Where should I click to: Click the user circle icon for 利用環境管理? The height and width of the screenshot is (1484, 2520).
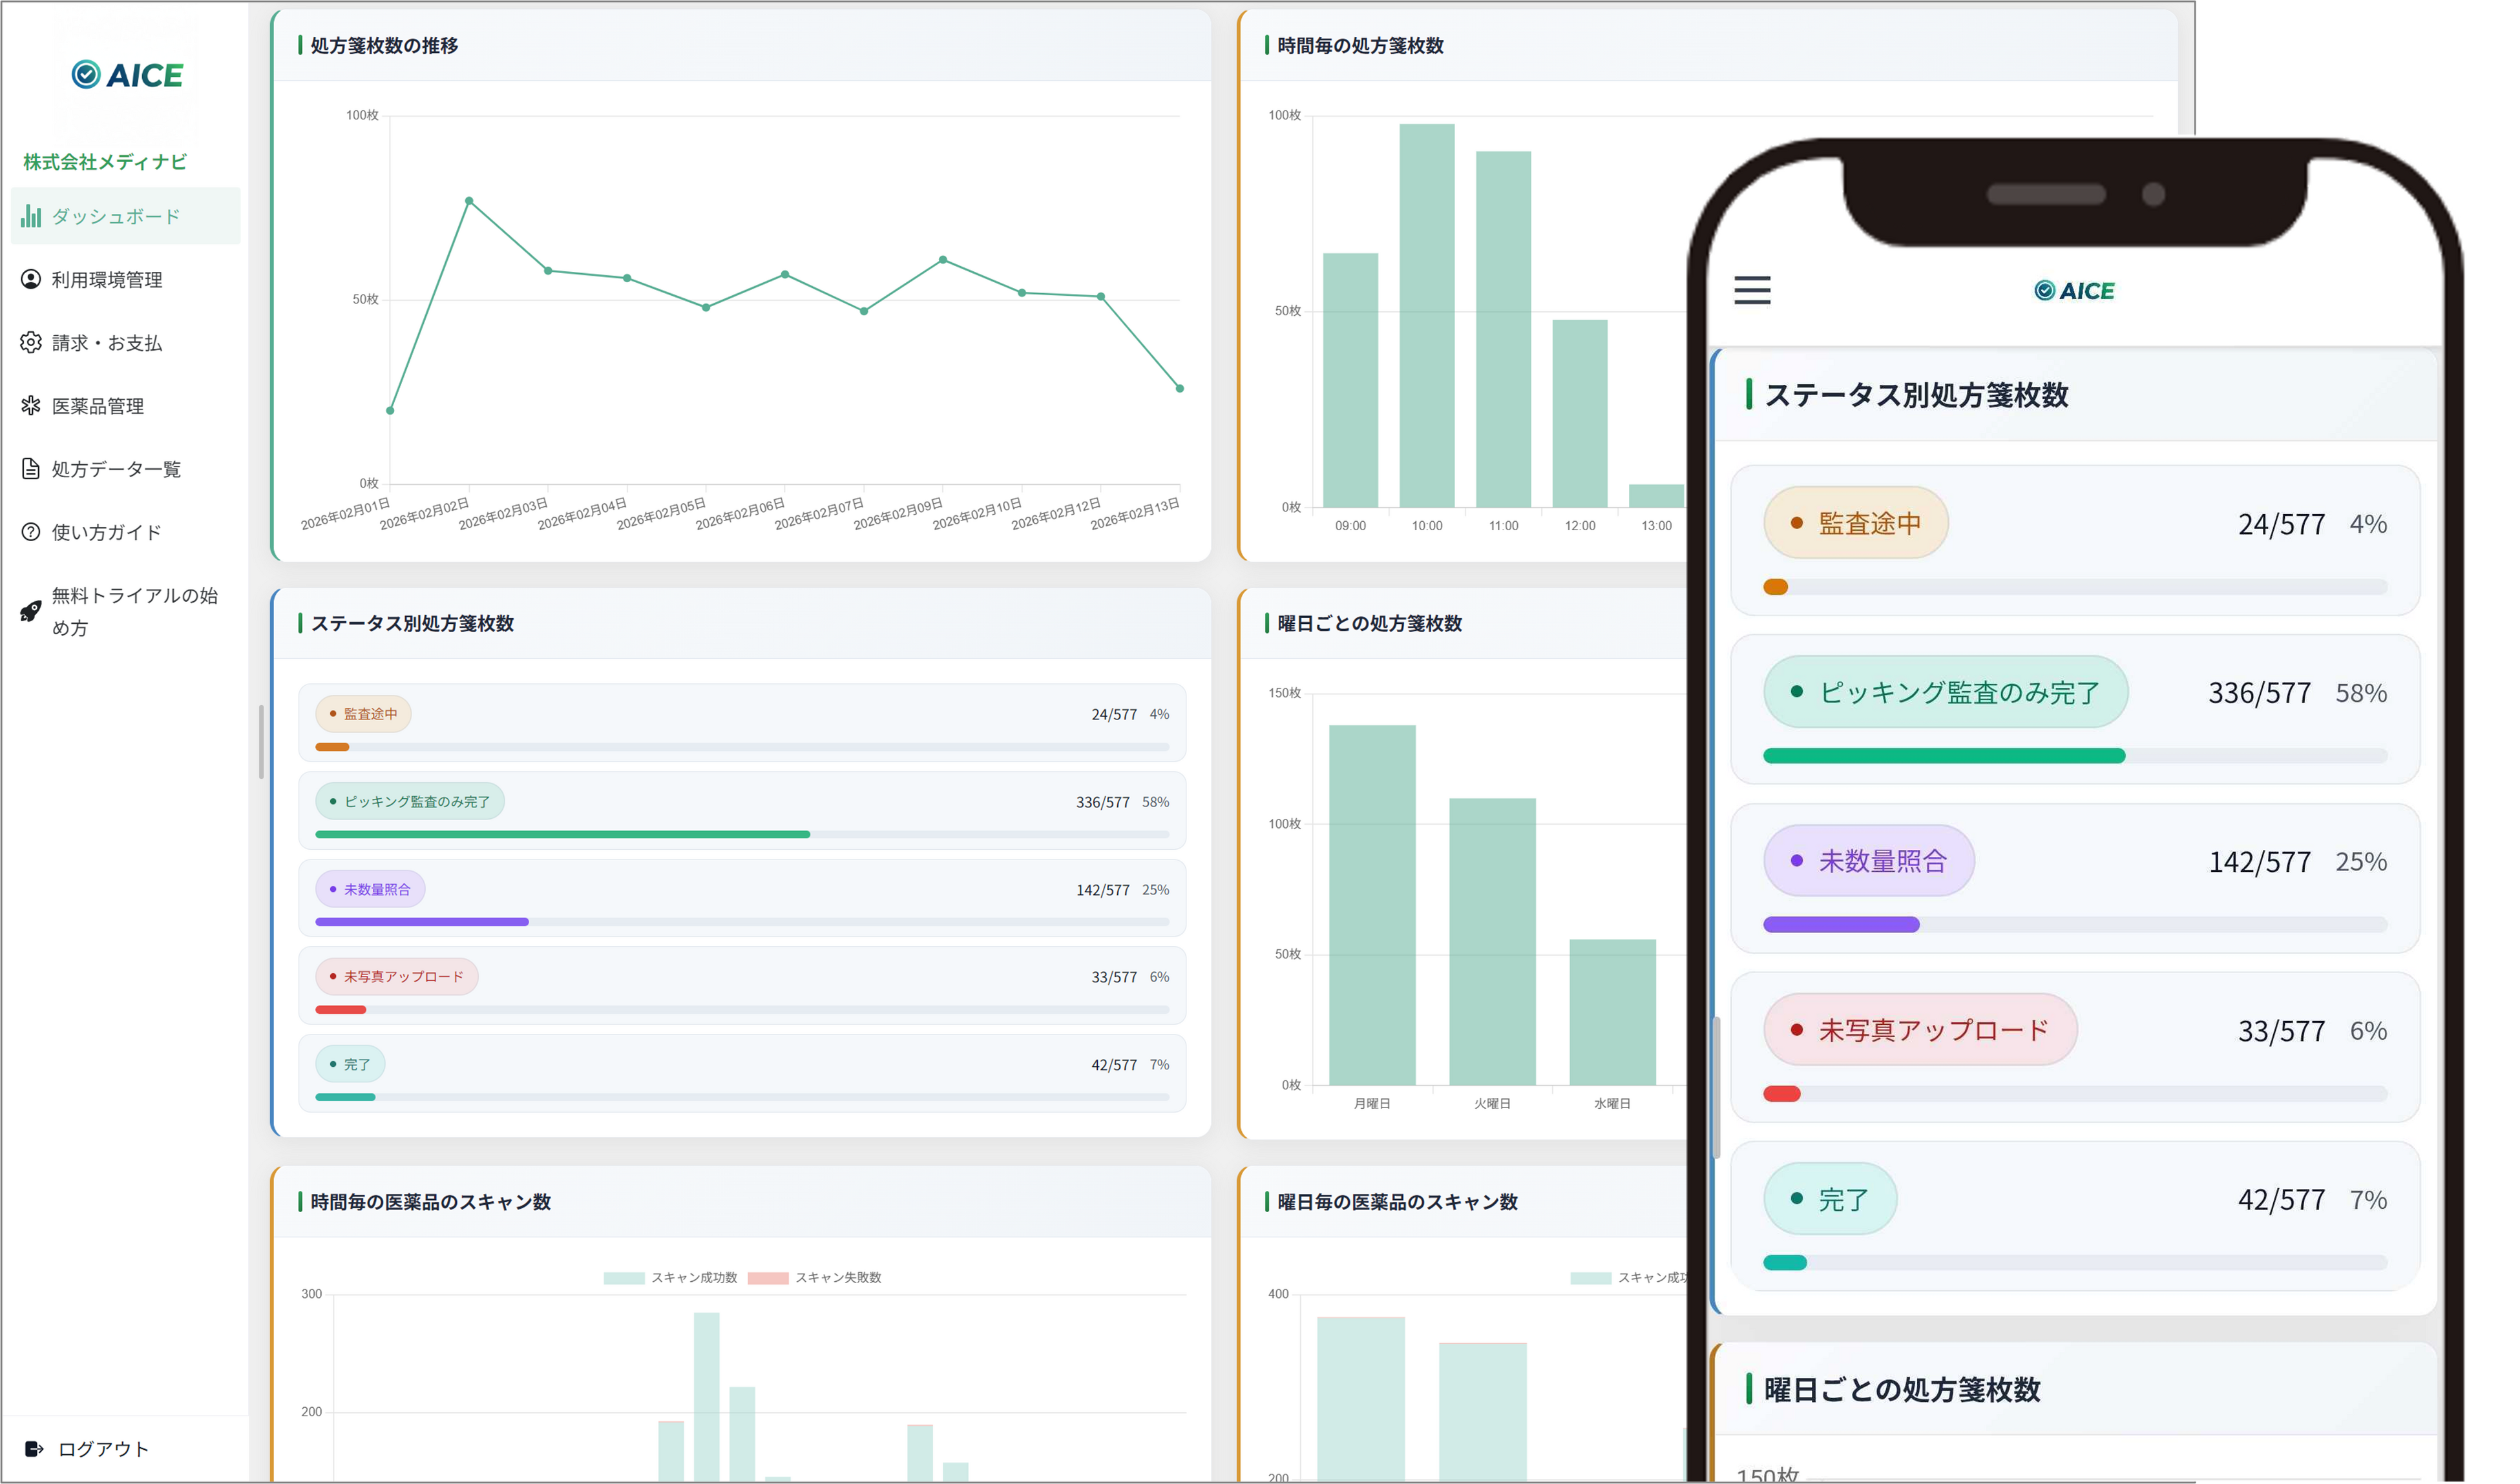point(31,279)
